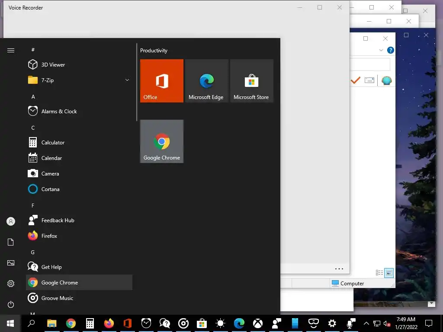Open Get Help from the app list
Image resolution: width=443 pixels, height=332 pixels.
coord(79,267)
